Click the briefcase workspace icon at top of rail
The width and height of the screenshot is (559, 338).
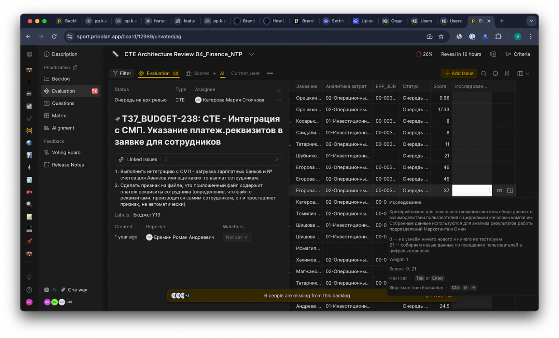(x=29, y=70)
